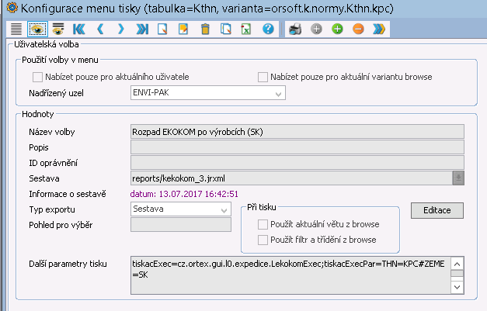The height and width of the screenshot is (311, 487).
Task: Click the Excel export icon
Action: point(246,29)
